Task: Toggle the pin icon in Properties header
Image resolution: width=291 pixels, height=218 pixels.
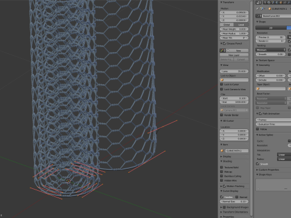Action: tap(258, 8)
